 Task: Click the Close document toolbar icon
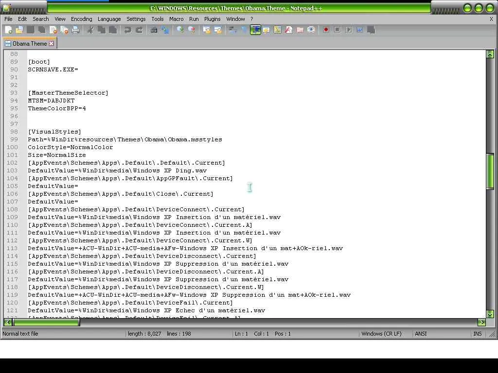[53, 30]
